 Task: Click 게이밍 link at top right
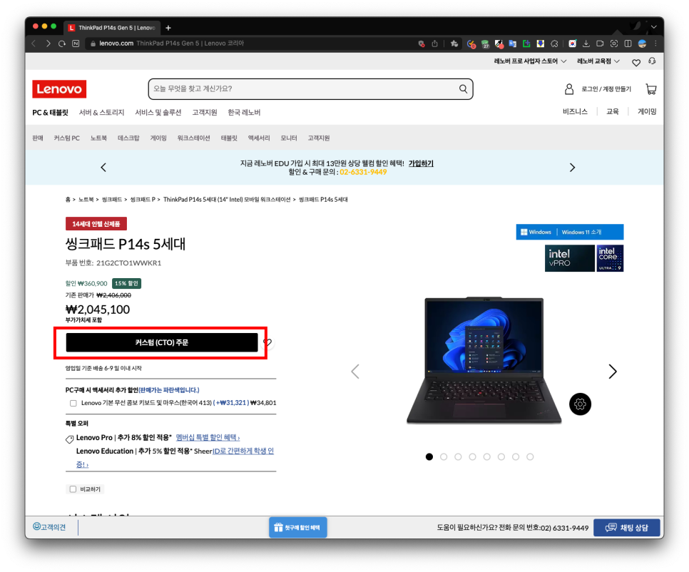(x=647, y=111)
